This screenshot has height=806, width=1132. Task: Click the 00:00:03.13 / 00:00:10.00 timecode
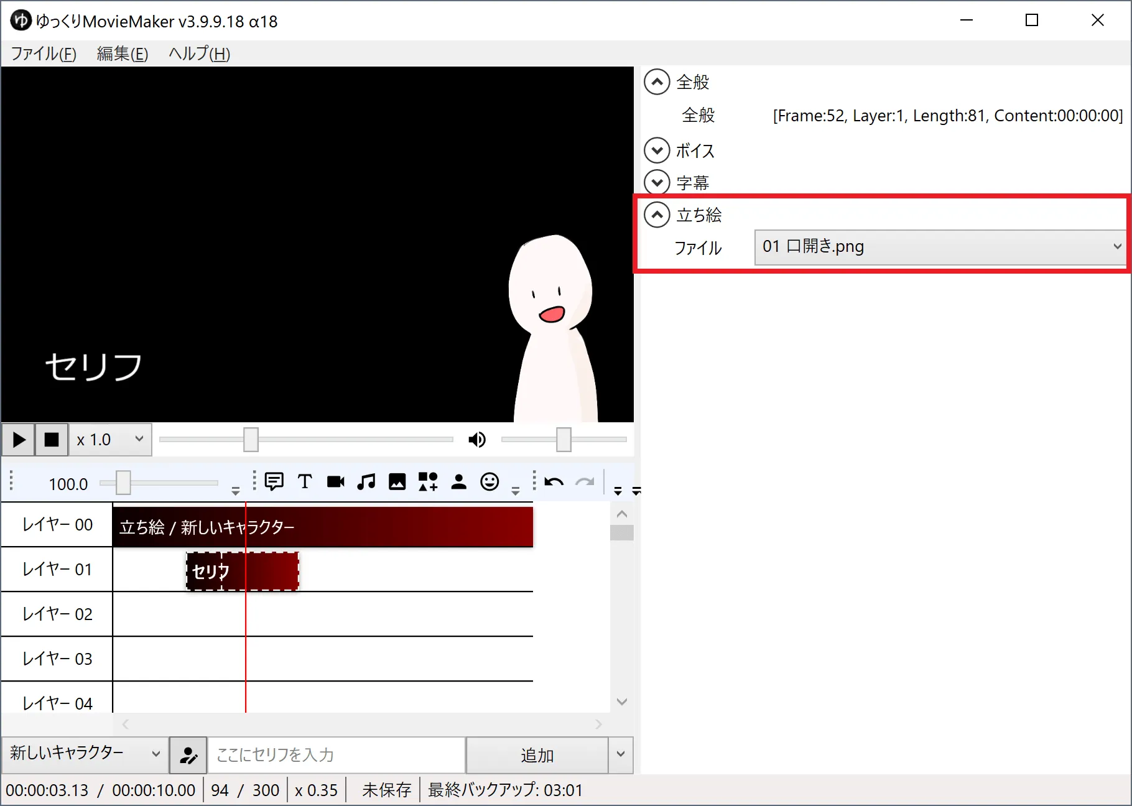point(100,790)
